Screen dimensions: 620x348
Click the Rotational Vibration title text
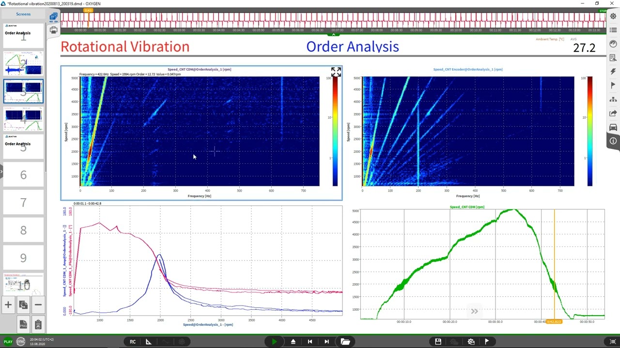125,47
